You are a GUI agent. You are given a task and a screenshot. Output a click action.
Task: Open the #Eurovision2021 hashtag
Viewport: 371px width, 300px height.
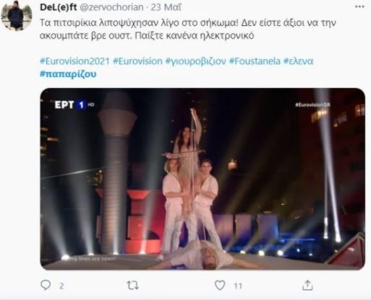point(74,61)
